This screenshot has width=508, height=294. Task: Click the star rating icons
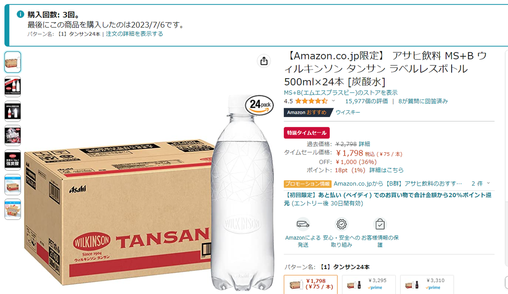pyautogui.click(x=311, y=101)
